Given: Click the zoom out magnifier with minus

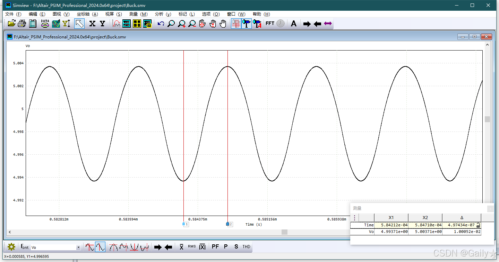Looking at the screenshot, I should tap(192, 24).
